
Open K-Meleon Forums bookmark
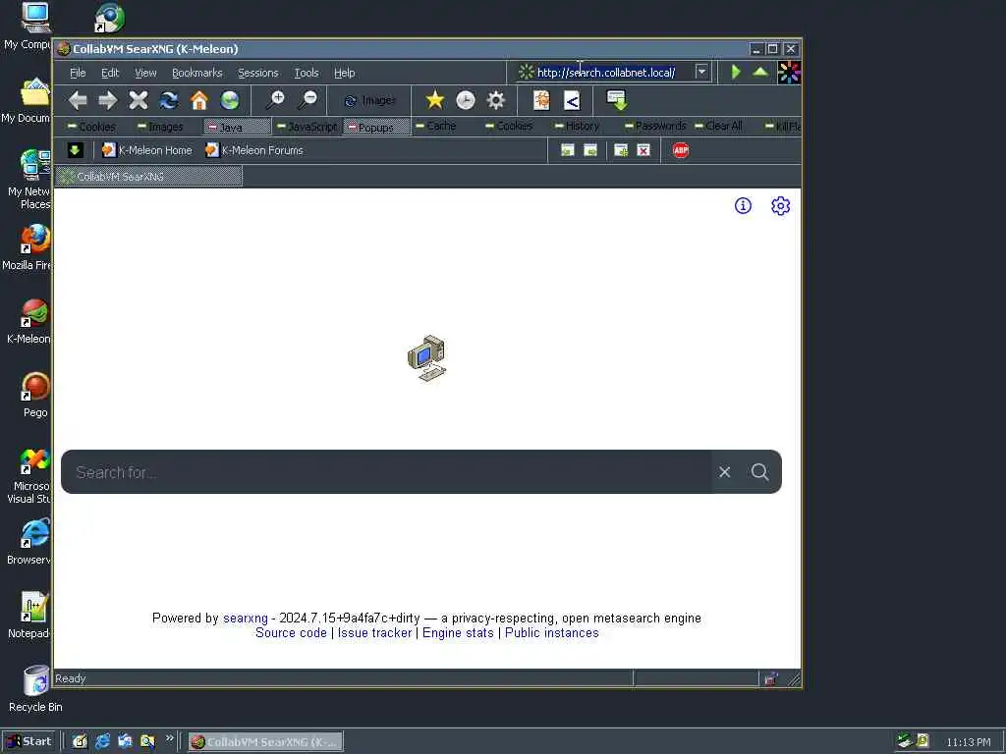(x=254, y=150)
